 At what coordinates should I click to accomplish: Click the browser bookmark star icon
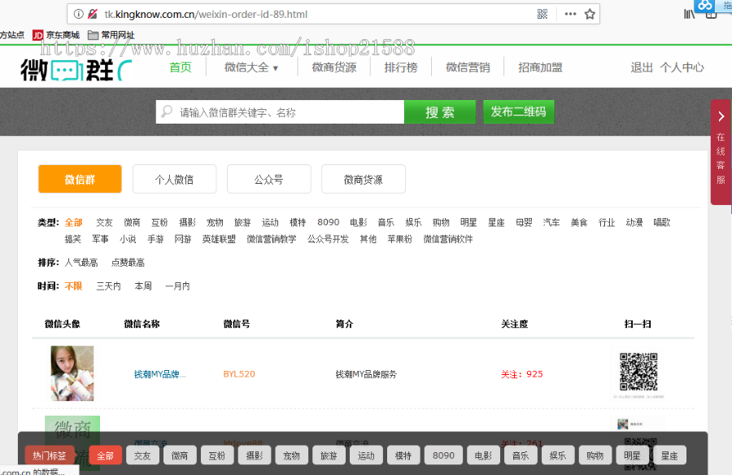pos(588,14)
